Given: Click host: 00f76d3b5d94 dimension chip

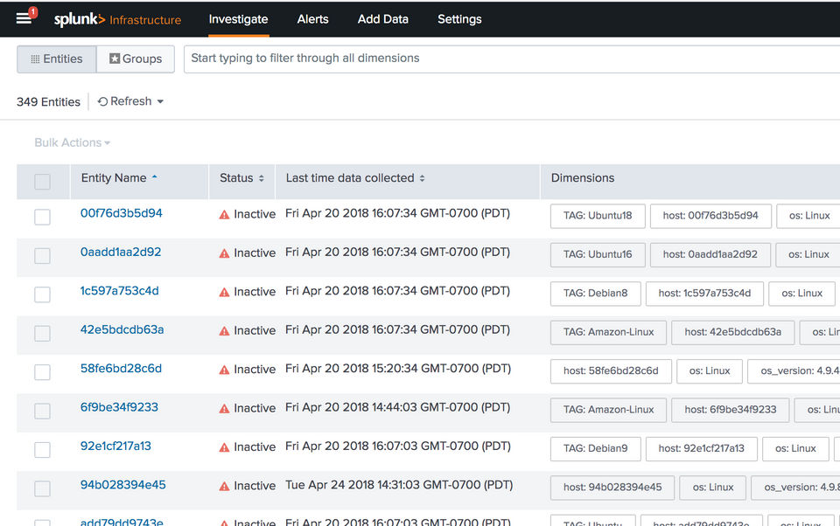Looking at the screenshot, I should [x=710, y=216].
